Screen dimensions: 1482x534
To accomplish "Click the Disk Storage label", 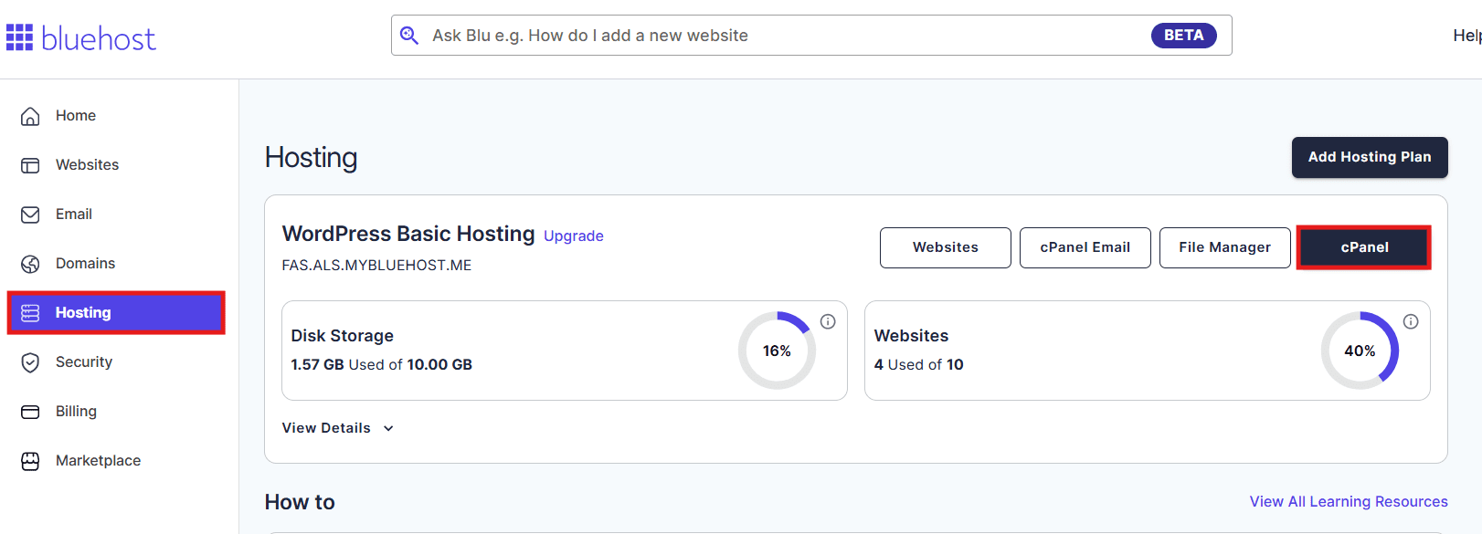I will pyautogui.click(x=343, y=336).
